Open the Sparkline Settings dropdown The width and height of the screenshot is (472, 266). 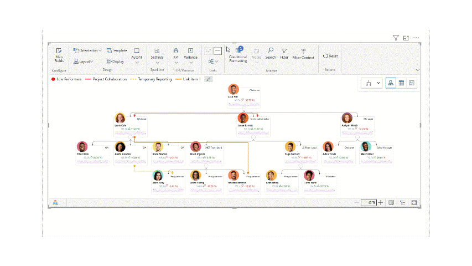click(157, 57)
